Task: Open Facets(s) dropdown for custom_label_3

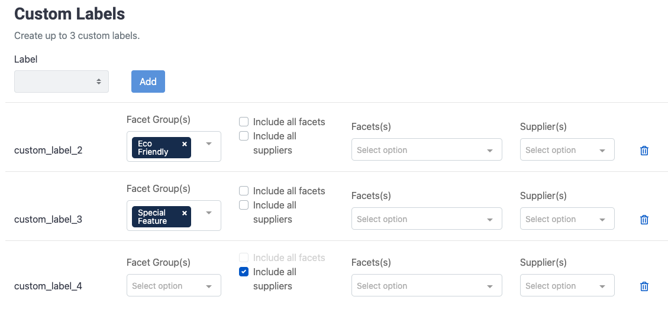Action: click(427, 219)
